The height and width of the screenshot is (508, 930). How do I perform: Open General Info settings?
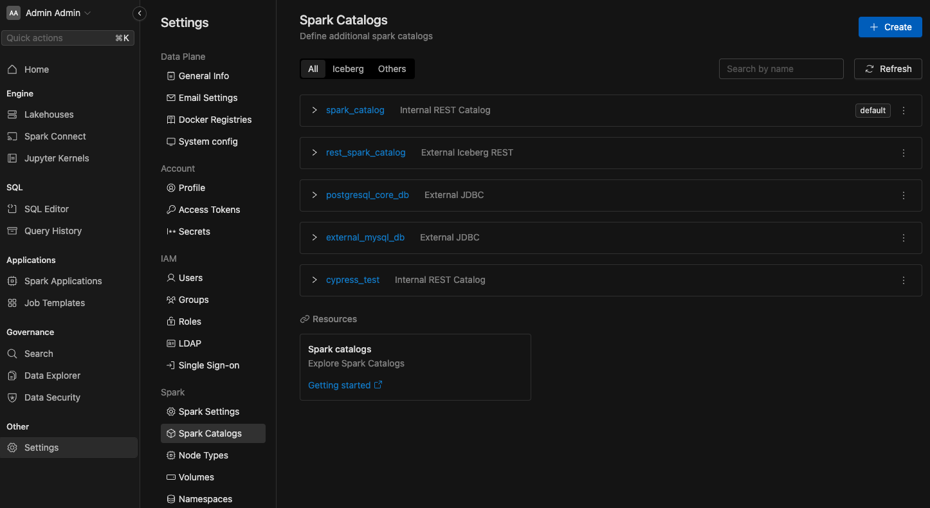point(213,76)
